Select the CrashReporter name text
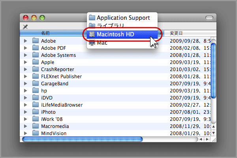Viewport: 237px width, 158px height. tap(57, 70)
